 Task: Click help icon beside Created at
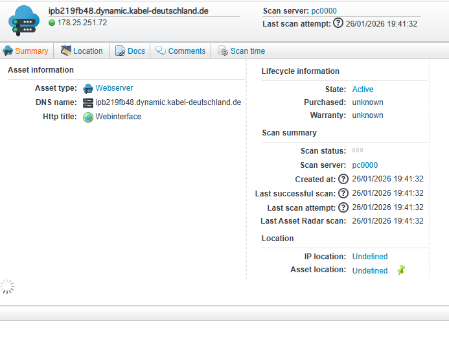(343, 179)
